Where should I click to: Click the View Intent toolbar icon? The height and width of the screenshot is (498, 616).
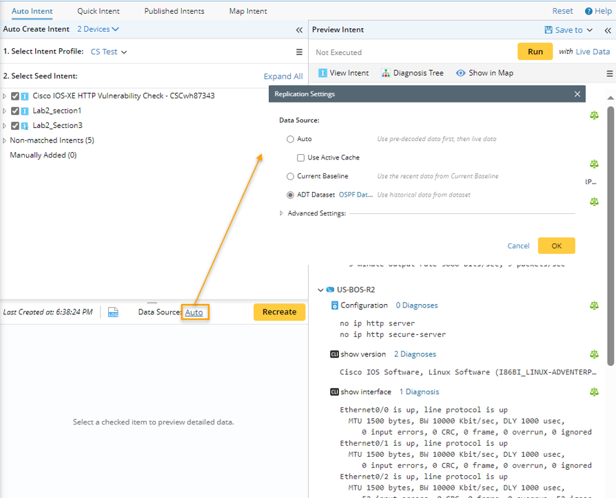322,73
